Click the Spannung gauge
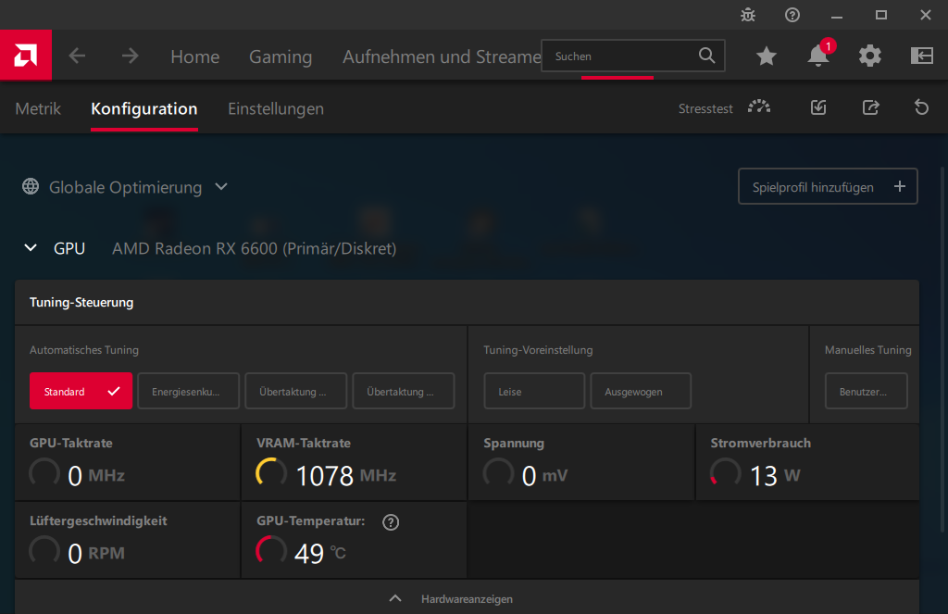 (x=498, y=473)
